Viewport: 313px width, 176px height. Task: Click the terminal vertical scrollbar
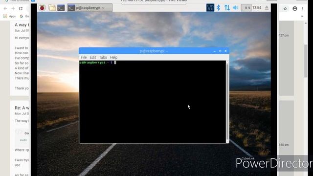[227, 102]
